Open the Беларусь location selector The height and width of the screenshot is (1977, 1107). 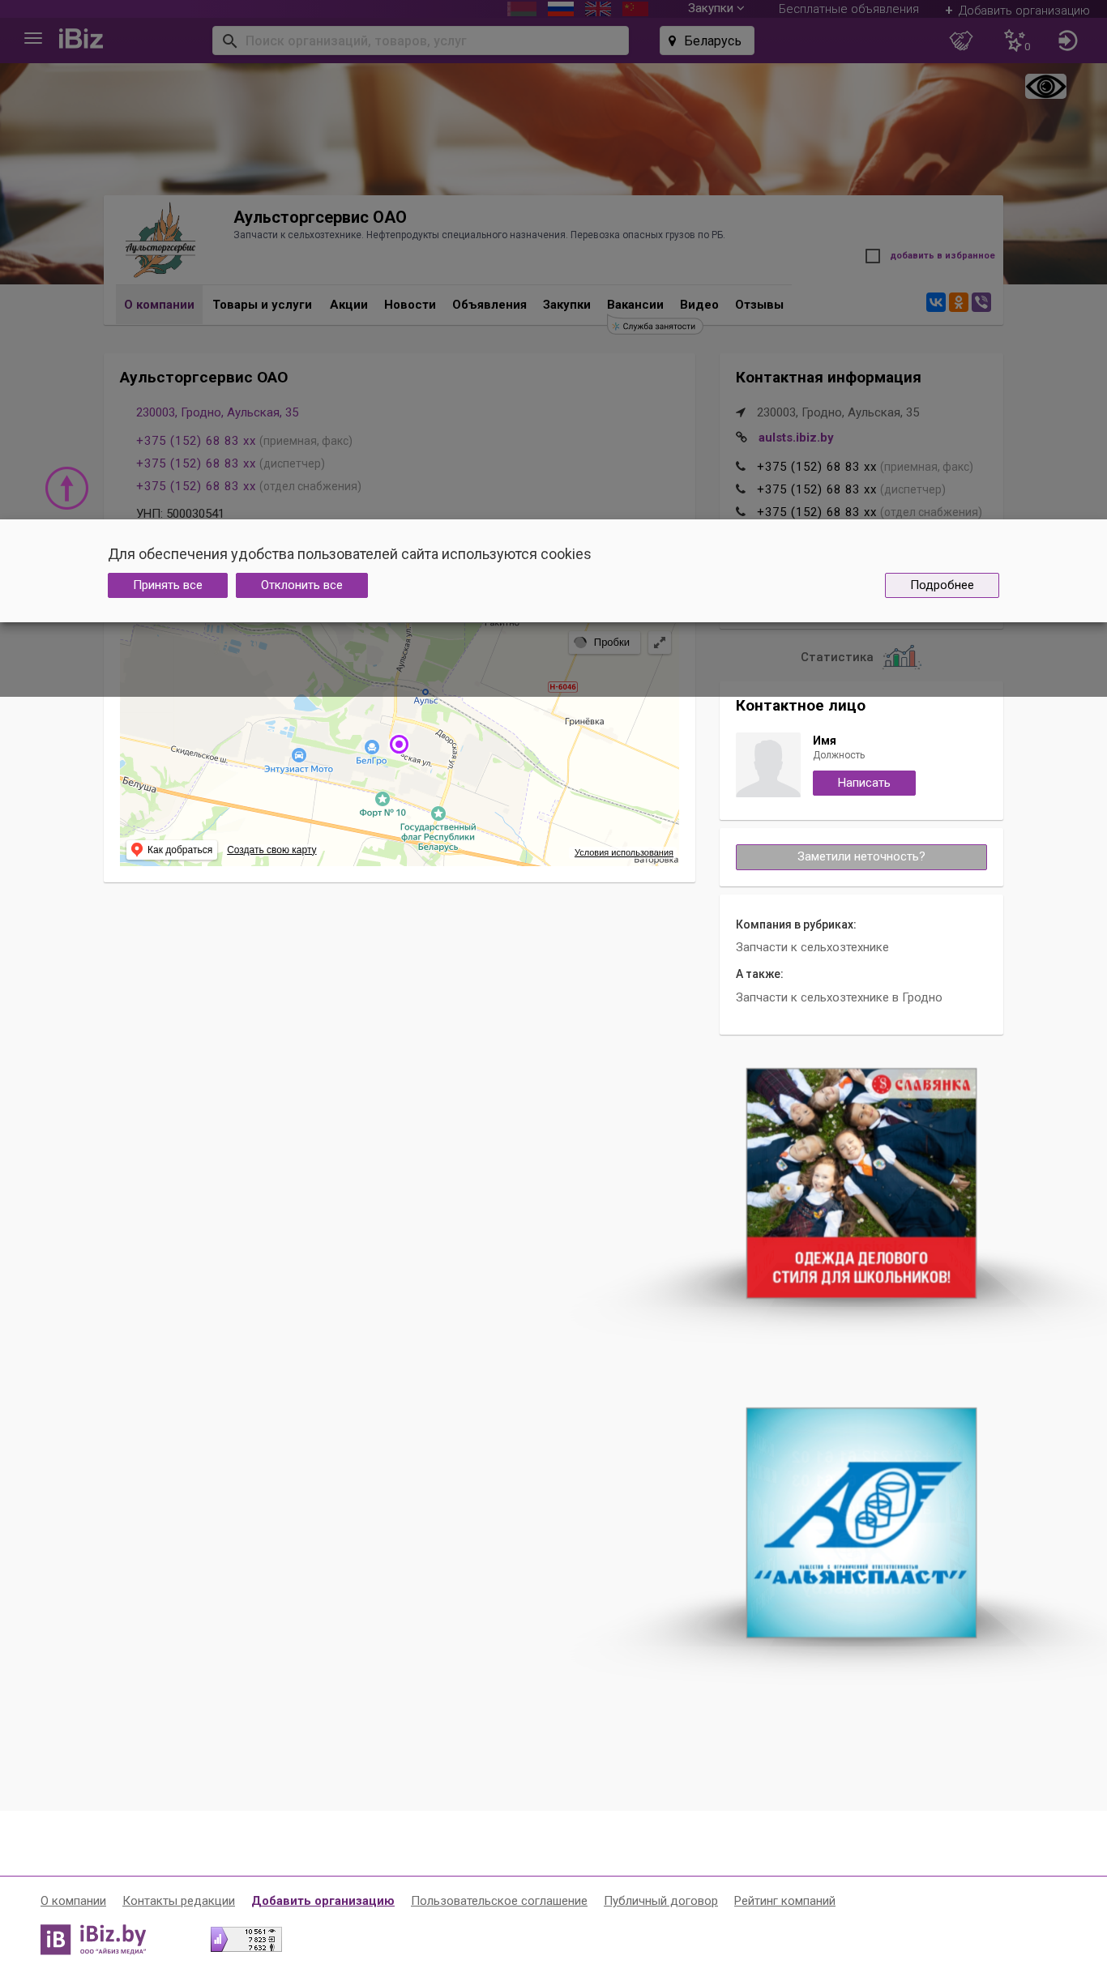click(707, 41)
